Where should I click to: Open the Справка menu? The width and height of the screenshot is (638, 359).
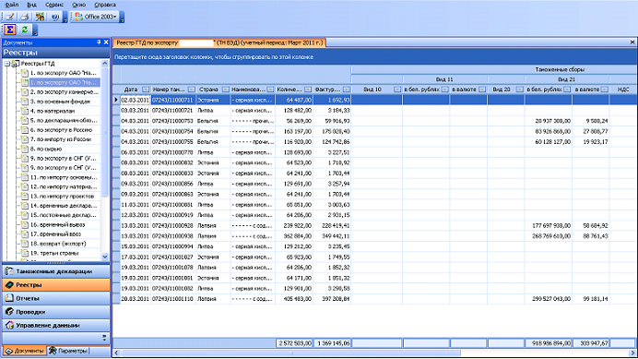pyautogui.click(x=105, y=5)
